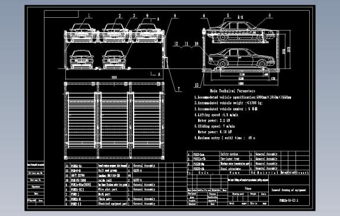
Task: Click the 'Wire slot part' cell
Action: [x=107, y=189]
